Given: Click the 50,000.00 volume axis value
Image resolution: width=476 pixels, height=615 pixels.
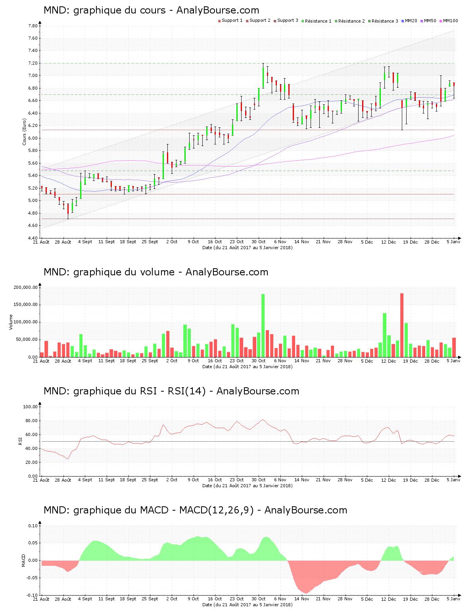Looking at the screenshot, I should point(27,340).
